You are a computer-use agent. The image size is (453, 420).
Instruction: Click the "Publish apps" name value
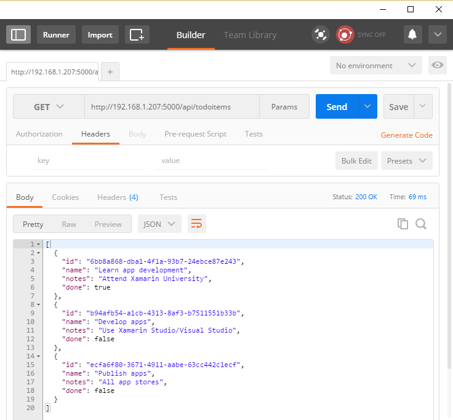pos(122,373)
